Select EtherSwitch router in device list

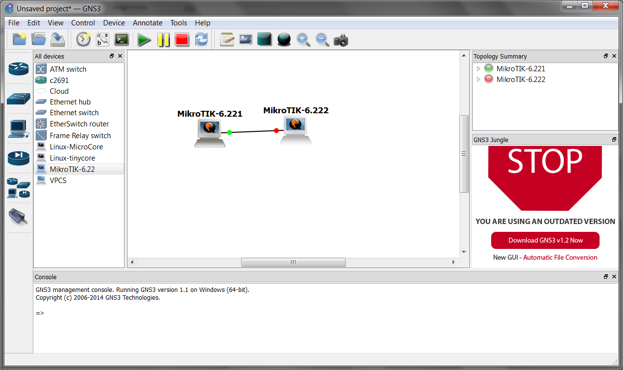pyautogui.click(x=79, y=124)
